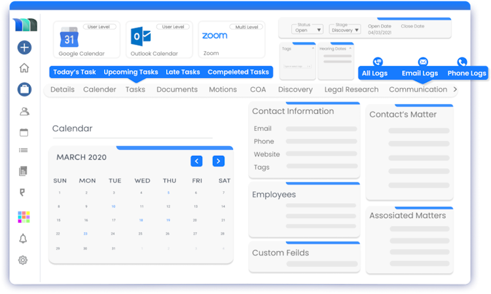Screen dimensions: 491x294
Task: Click the Contact's Matter heading
Action: (403, 115)
